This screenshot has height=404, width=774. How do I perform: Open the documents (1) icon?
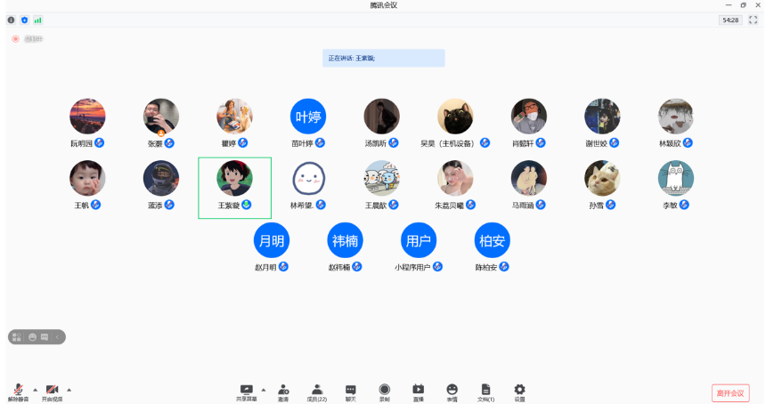coord(485,391)
